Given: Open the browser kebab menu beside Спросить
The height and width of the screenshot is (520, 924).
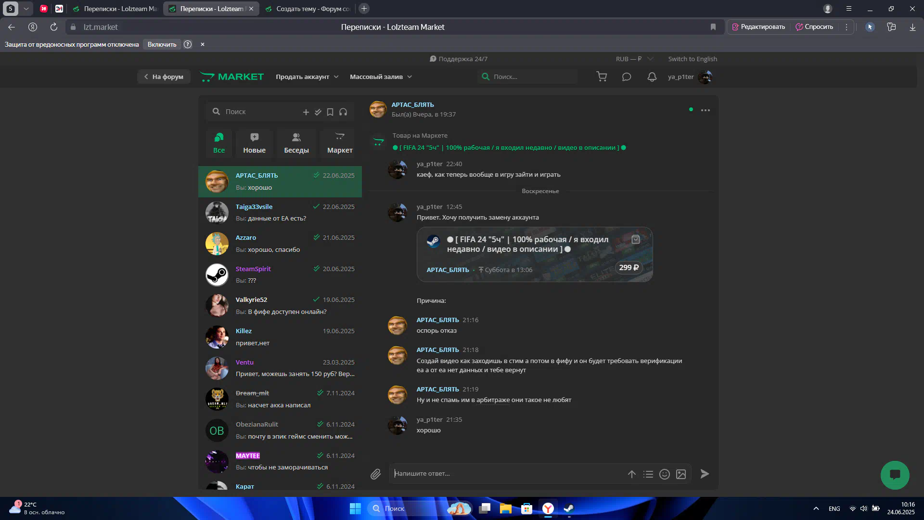Looking at the screenshot, I should coord(847,27).
